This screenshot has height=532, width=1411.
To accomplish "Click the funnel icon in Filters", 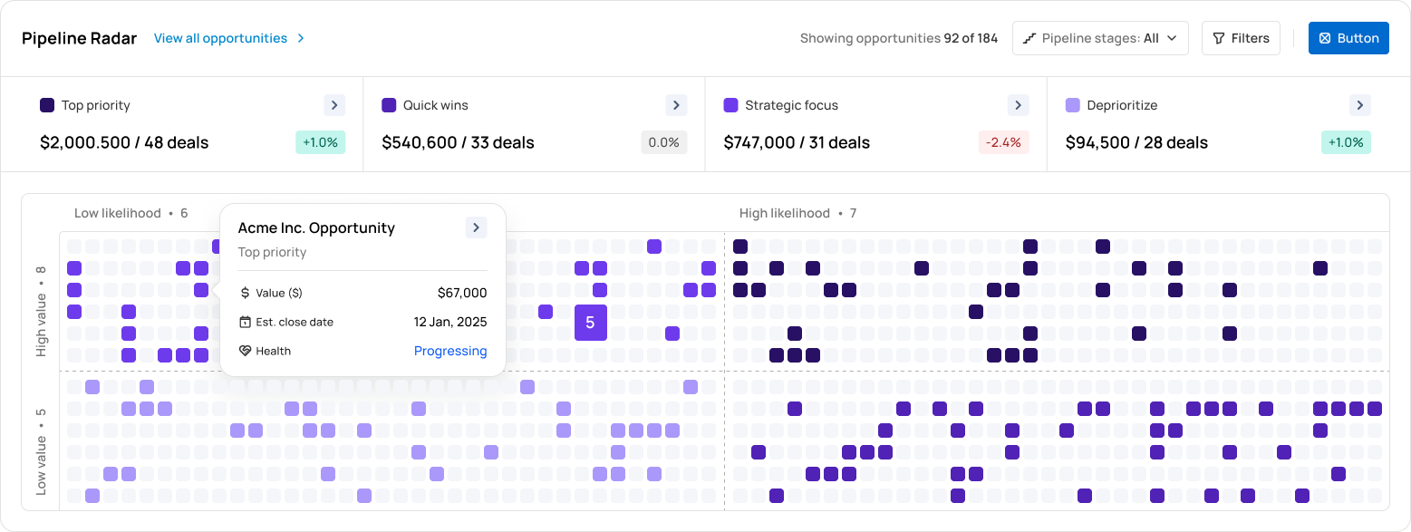I will click(x=1219, y=38).
